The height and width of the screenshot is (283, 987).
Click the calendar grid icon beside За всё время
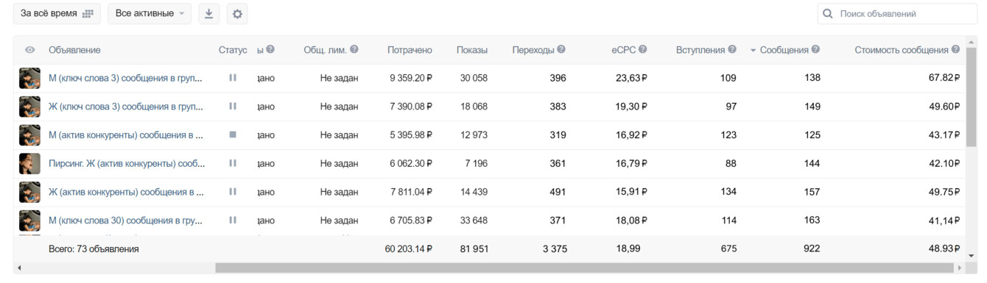[88, 14]
